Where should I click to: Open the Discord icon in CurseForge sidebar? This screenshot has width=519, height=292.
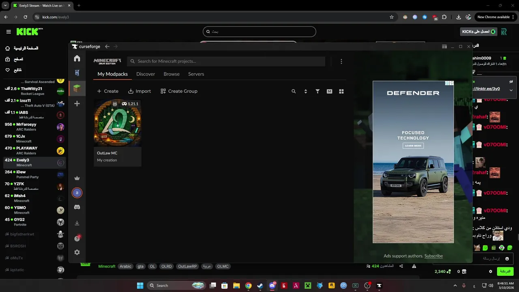click(x=77, y=207)
